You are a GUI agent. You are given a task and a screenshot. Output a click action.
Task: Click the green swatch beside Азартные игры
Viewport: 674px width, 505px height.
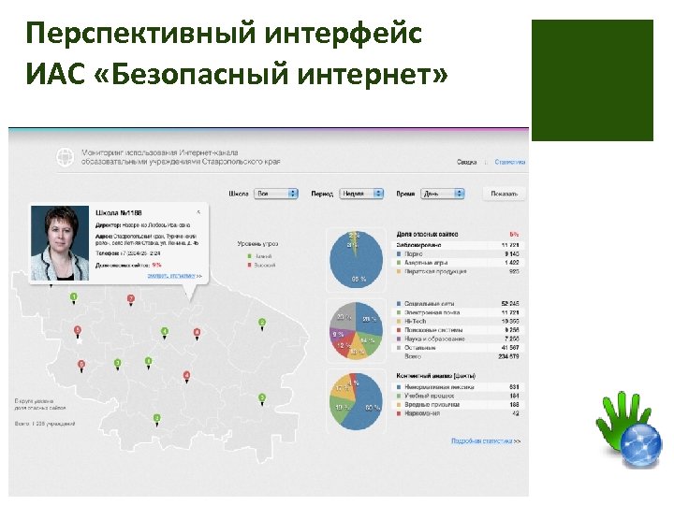click(399, 263)
